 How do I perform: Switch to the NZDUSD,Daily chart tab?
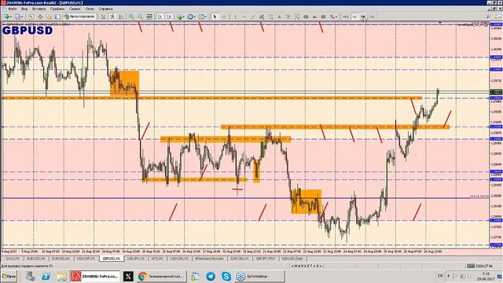pos(292,259)
